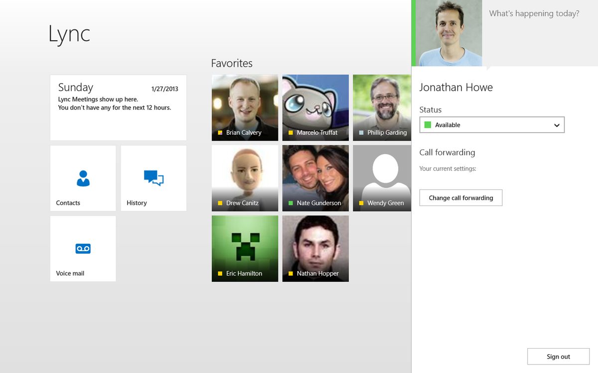
Task: Click Nate Gunderson's green presence indicator
Action: pos(291,203)
